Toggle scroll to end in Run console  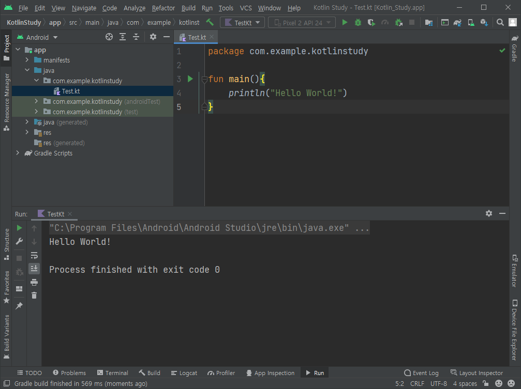(x=34, y=269)
